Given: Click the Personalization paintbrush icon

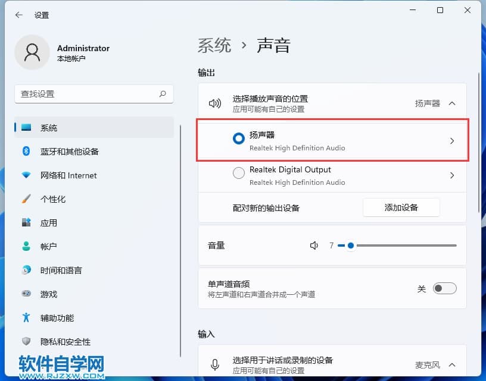Looking at the screenshot, I should pyautogui.click(x=26, y=199).
